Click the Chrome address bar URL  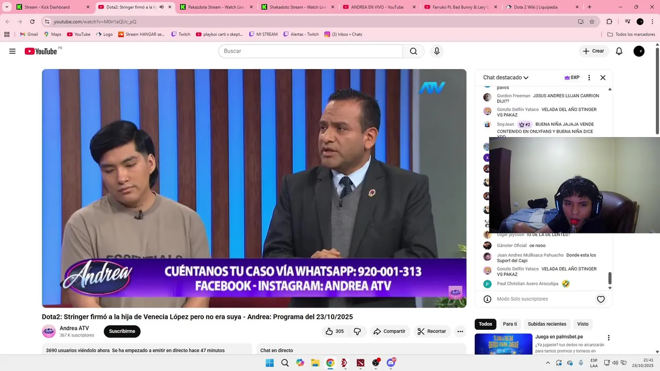point(95,22)
